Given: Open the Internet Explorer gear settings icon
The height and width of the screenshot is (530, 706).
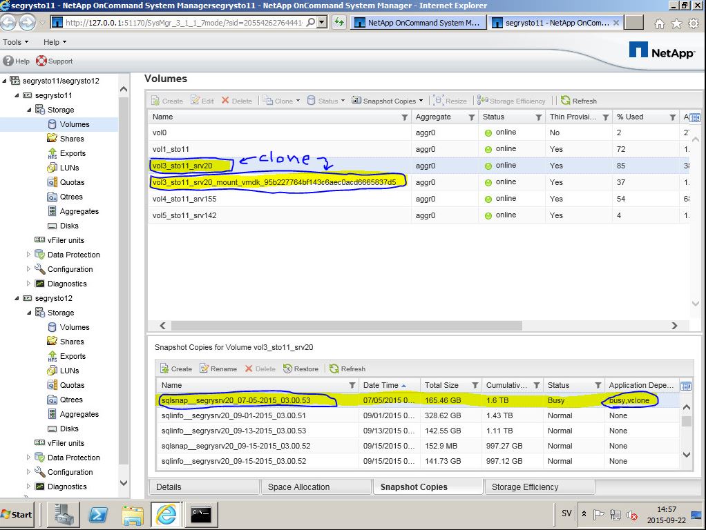Looking at the screenshot, I should point(694,23).
